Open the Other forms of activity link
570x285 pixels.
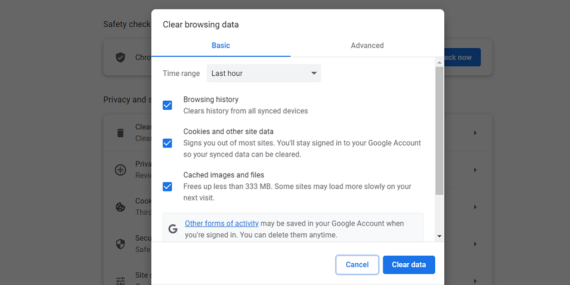click(x=222, y=223)
